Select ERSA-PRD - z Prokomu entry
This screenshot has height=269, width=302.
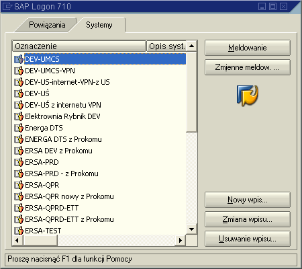[x=62, y=174]
